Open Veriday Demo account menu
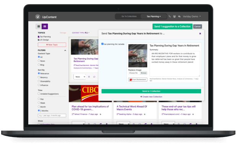The width and height of the screenshot is (237, 145). tap(192, 16)
